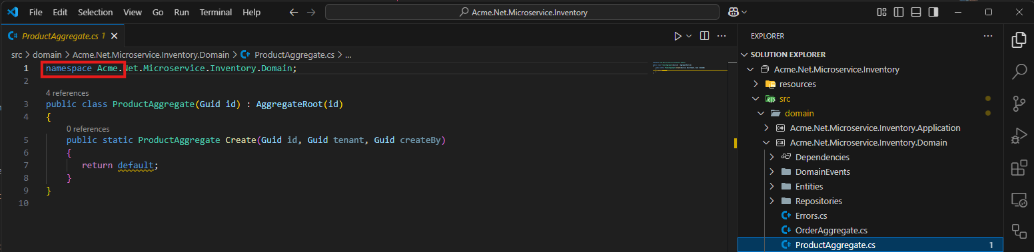
Task: Click the Run file play button
Action: pyautogui.click(x=678, y=36)
